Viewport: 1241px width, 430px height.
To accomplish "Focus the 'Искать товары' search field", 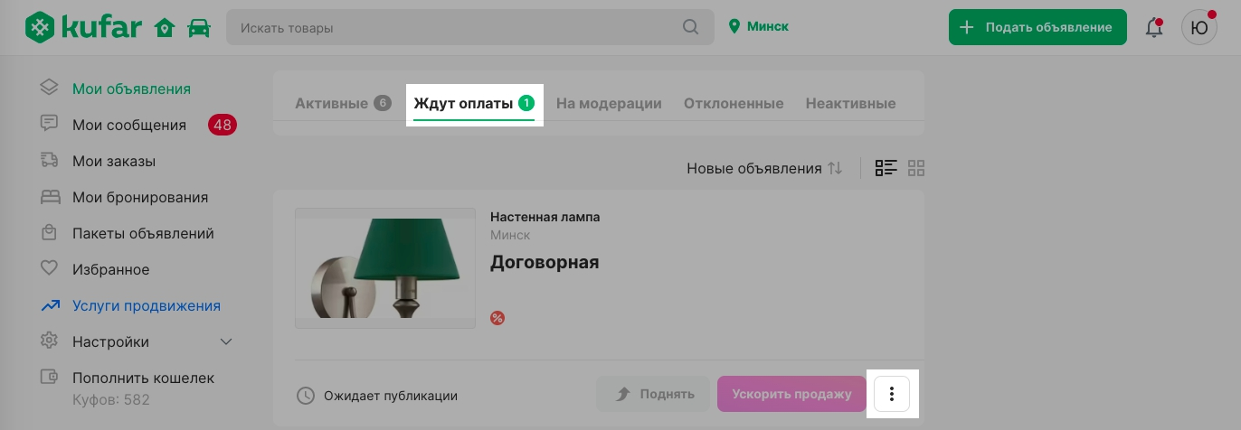I will [469, 28].
